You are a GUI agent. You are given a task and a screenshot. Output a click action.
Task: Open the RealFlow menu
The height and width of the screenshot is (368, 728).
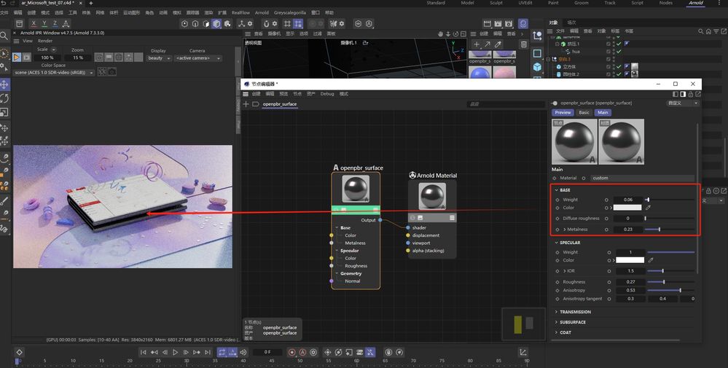[241, 12]
